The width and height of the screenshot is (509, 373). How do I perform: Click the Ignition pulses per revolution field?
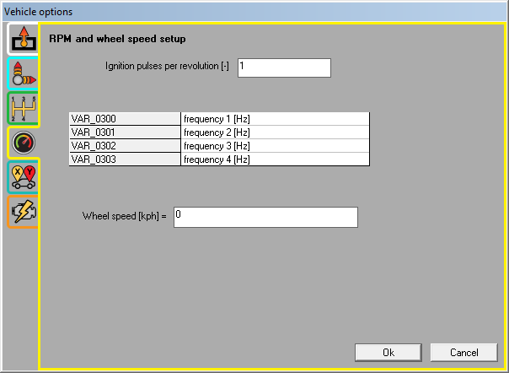coord(284,68)
